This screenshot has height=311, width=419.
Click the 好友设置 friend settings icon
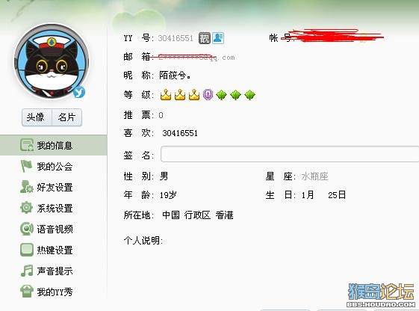tap(27, 187)
